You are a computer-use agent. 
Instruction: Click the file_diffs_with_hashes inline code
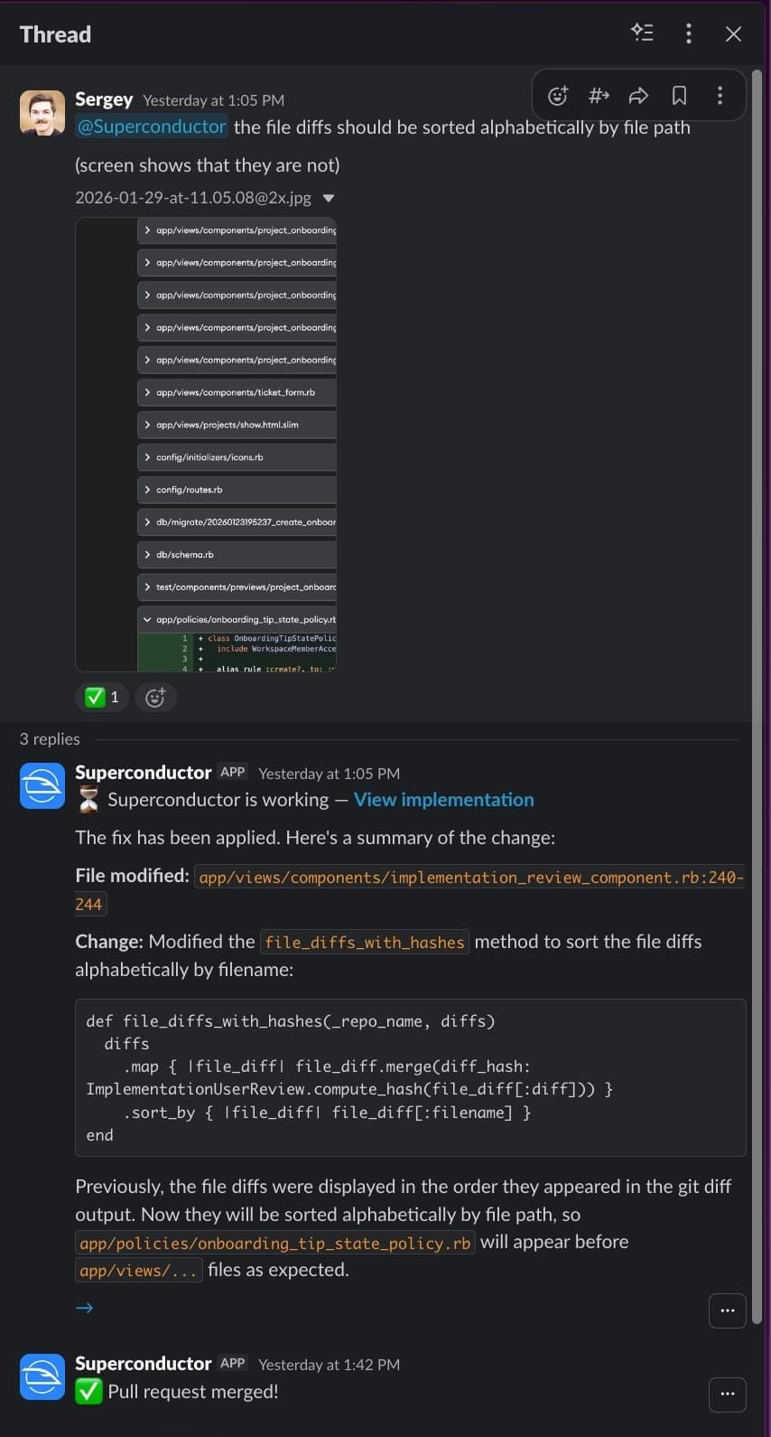click(365, 943)
